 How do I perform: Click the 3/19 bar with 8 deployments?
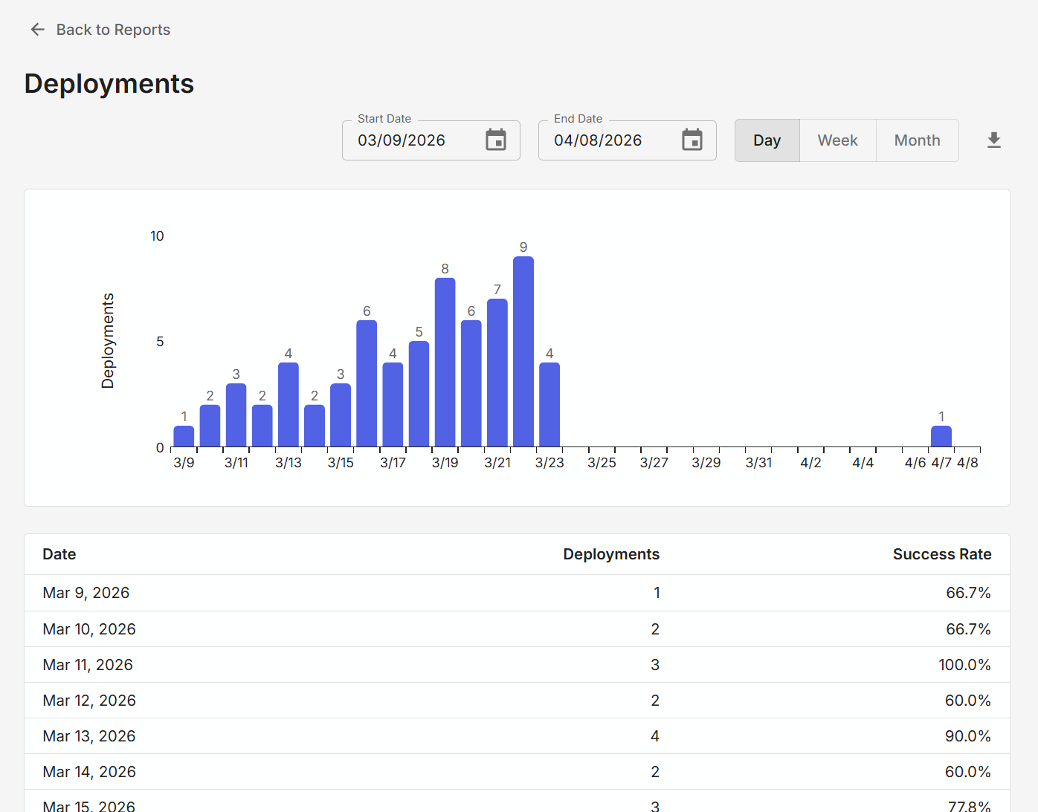445,363
